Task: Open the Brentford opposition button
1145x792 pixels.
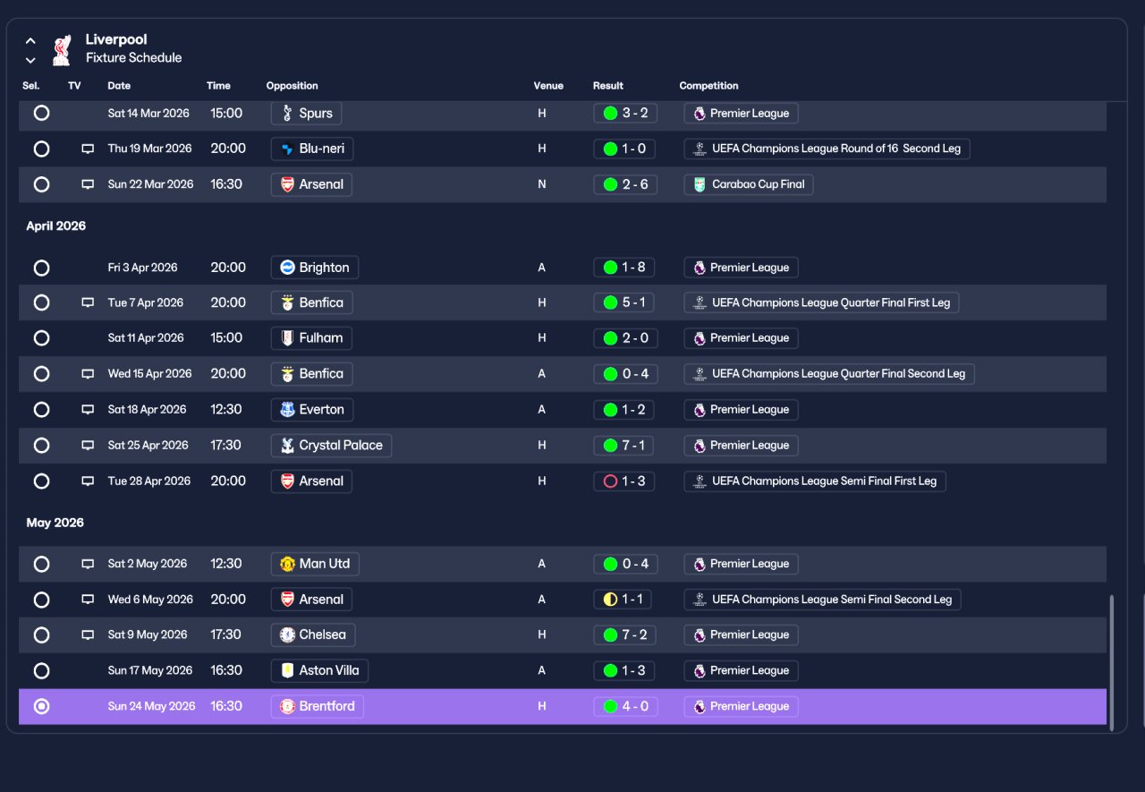Action: click(317, 706)
